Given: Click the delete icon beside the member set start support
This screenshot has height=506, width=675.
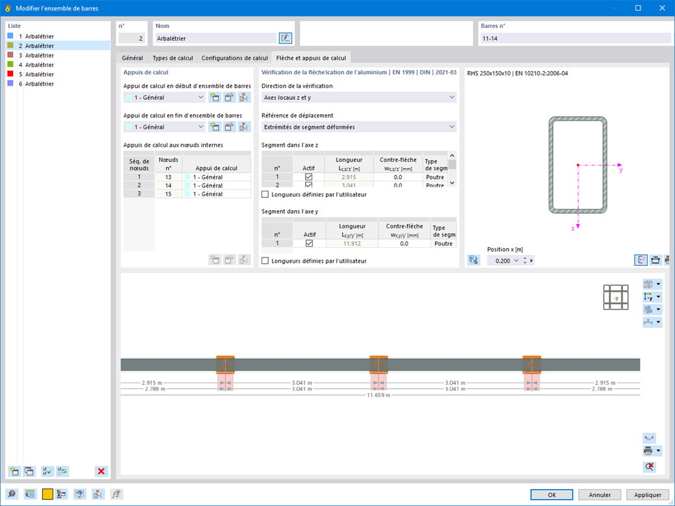Looking at the screenshot, I should (244, 98).
